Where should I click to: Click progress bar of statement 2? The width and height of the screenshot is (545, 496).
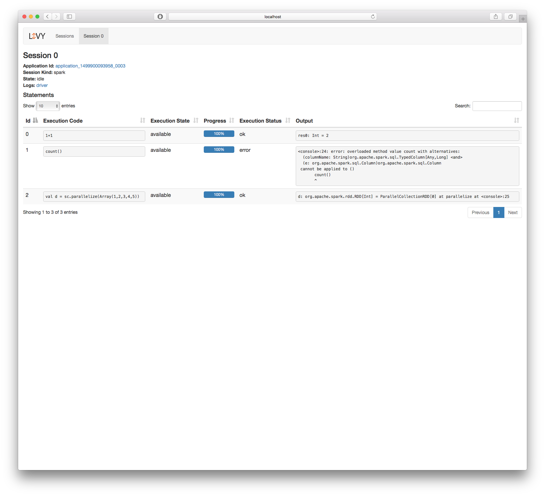(x=219, y=195)
